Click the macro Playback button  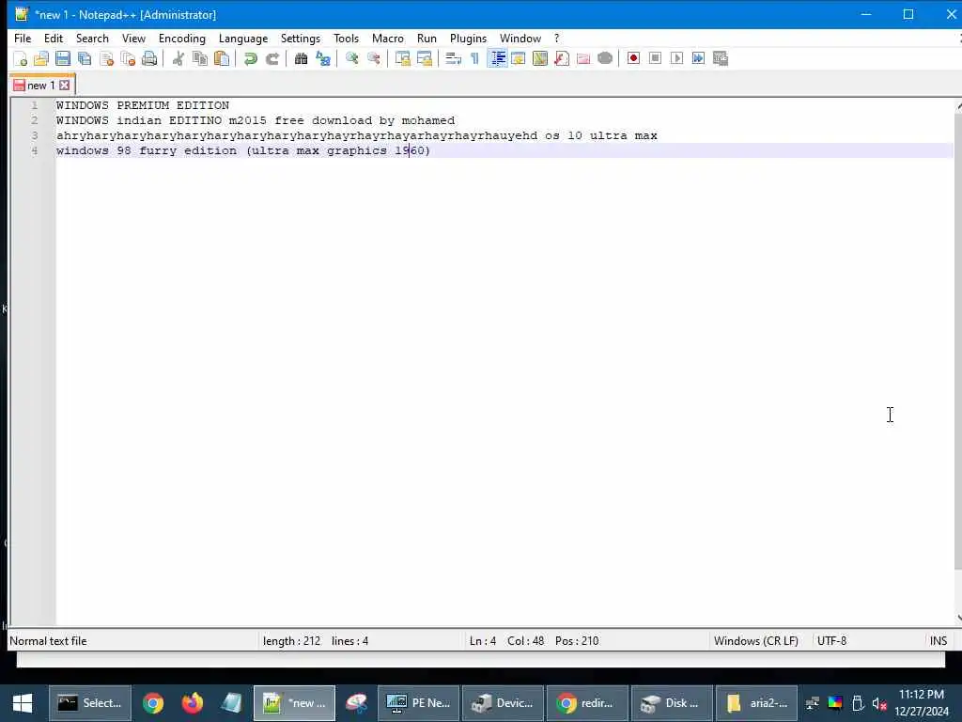pos(676,58)
